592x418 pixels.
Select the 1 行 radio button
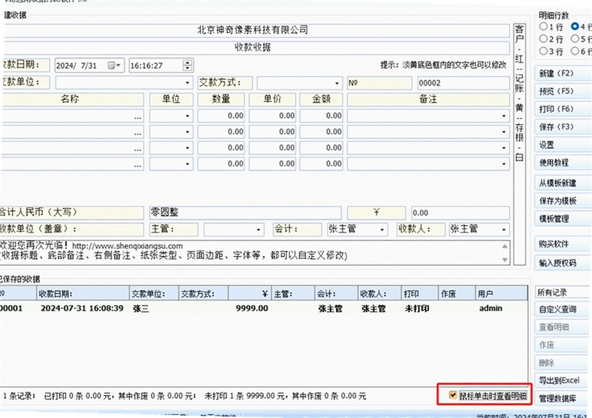coord(543,27)
